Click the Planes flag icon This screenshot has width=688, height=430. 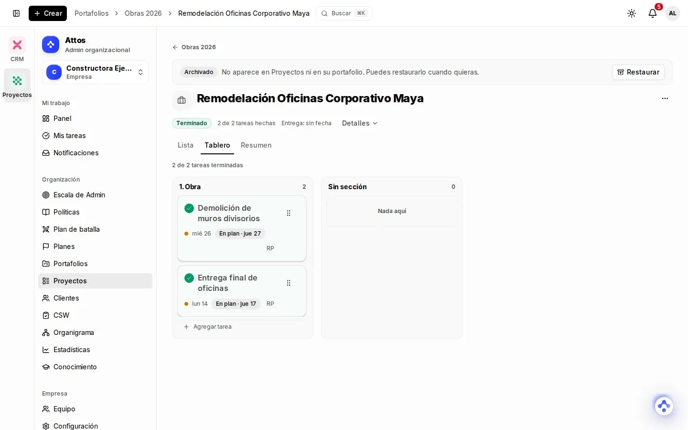coord(46,247)
